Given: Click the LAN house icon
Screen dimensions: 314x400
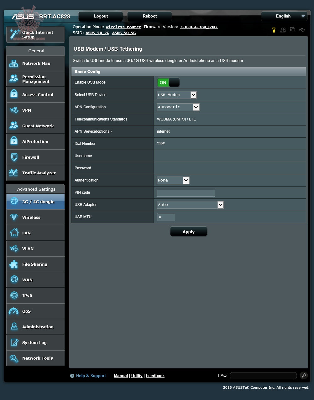Looking at the screenshot, I should point(14,233).
